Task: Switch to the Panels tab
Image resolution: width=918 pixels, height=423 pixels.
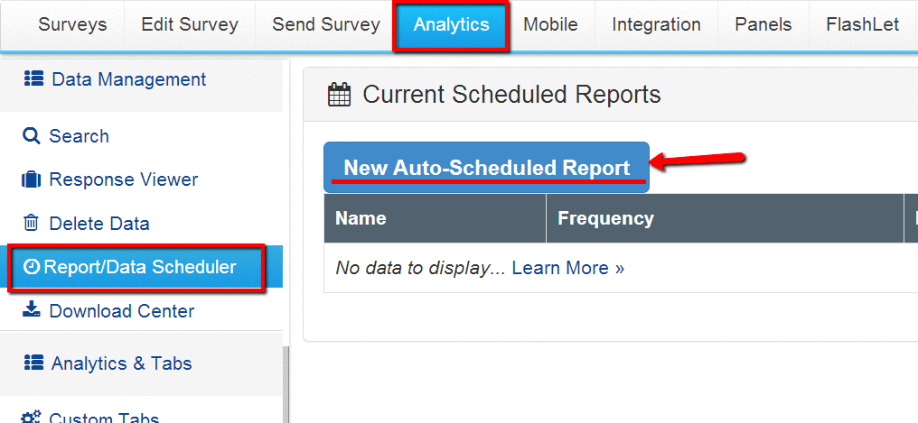Action: click(x=764, y=25)
